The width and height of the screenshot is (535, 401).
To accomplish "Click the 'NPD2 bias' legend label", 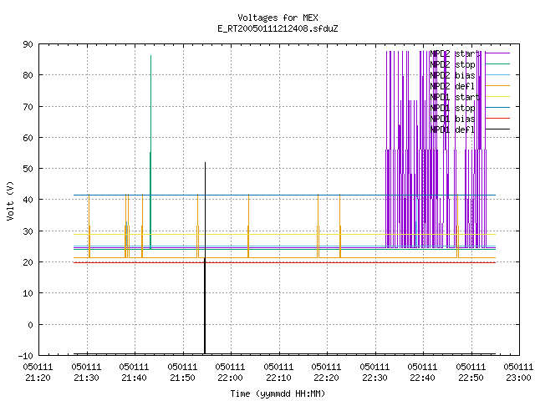I will click(452, 75).
